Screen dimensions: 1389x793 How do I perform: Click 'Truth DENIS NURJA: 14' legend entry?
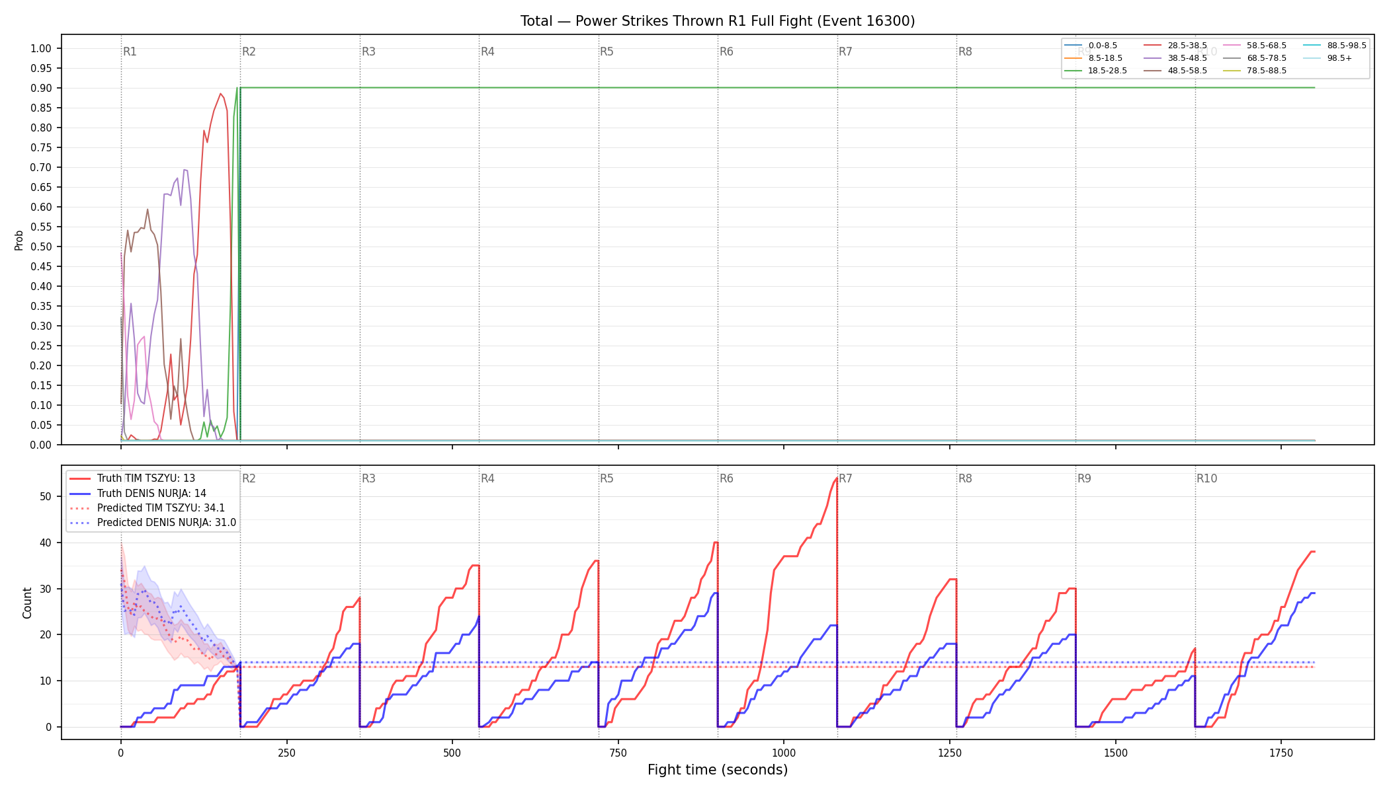(x=138, y=493)
